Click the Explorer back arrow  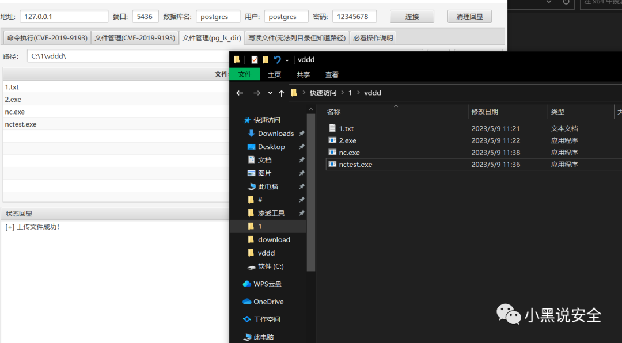240,93
